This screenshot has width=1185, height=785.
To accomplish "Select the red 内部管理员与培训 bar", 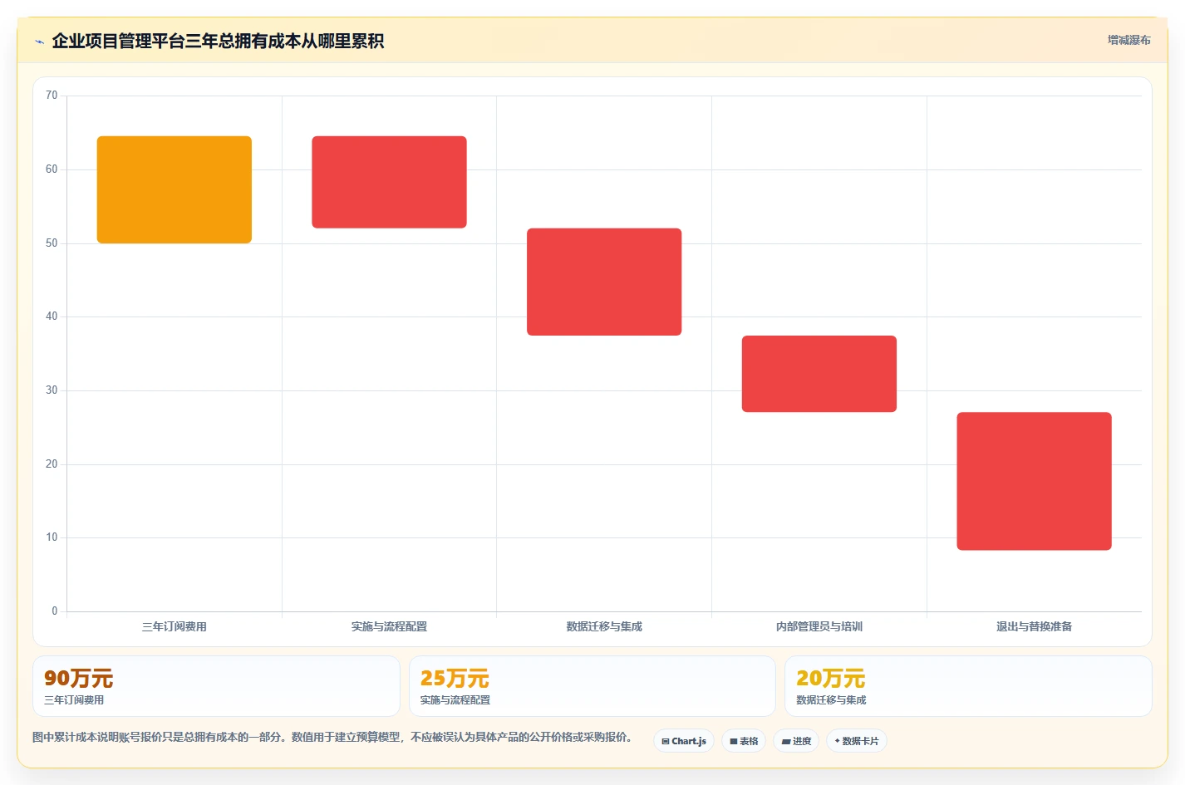I will point(819,374).
